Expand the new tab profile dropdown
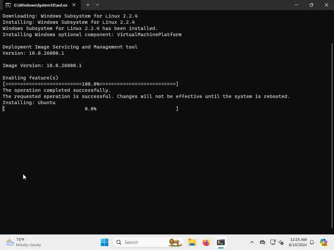The width and height of the screenshot is (334, 250). pos(97,5)
